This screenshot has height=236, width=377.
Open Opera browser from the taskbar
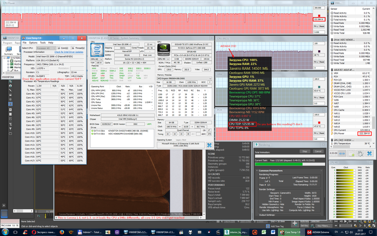click(39, 232)
